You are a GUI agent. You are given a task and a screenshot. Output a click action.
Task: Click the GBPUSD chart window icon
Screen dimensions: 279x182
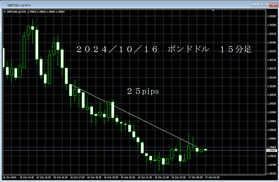click(4, 5)
